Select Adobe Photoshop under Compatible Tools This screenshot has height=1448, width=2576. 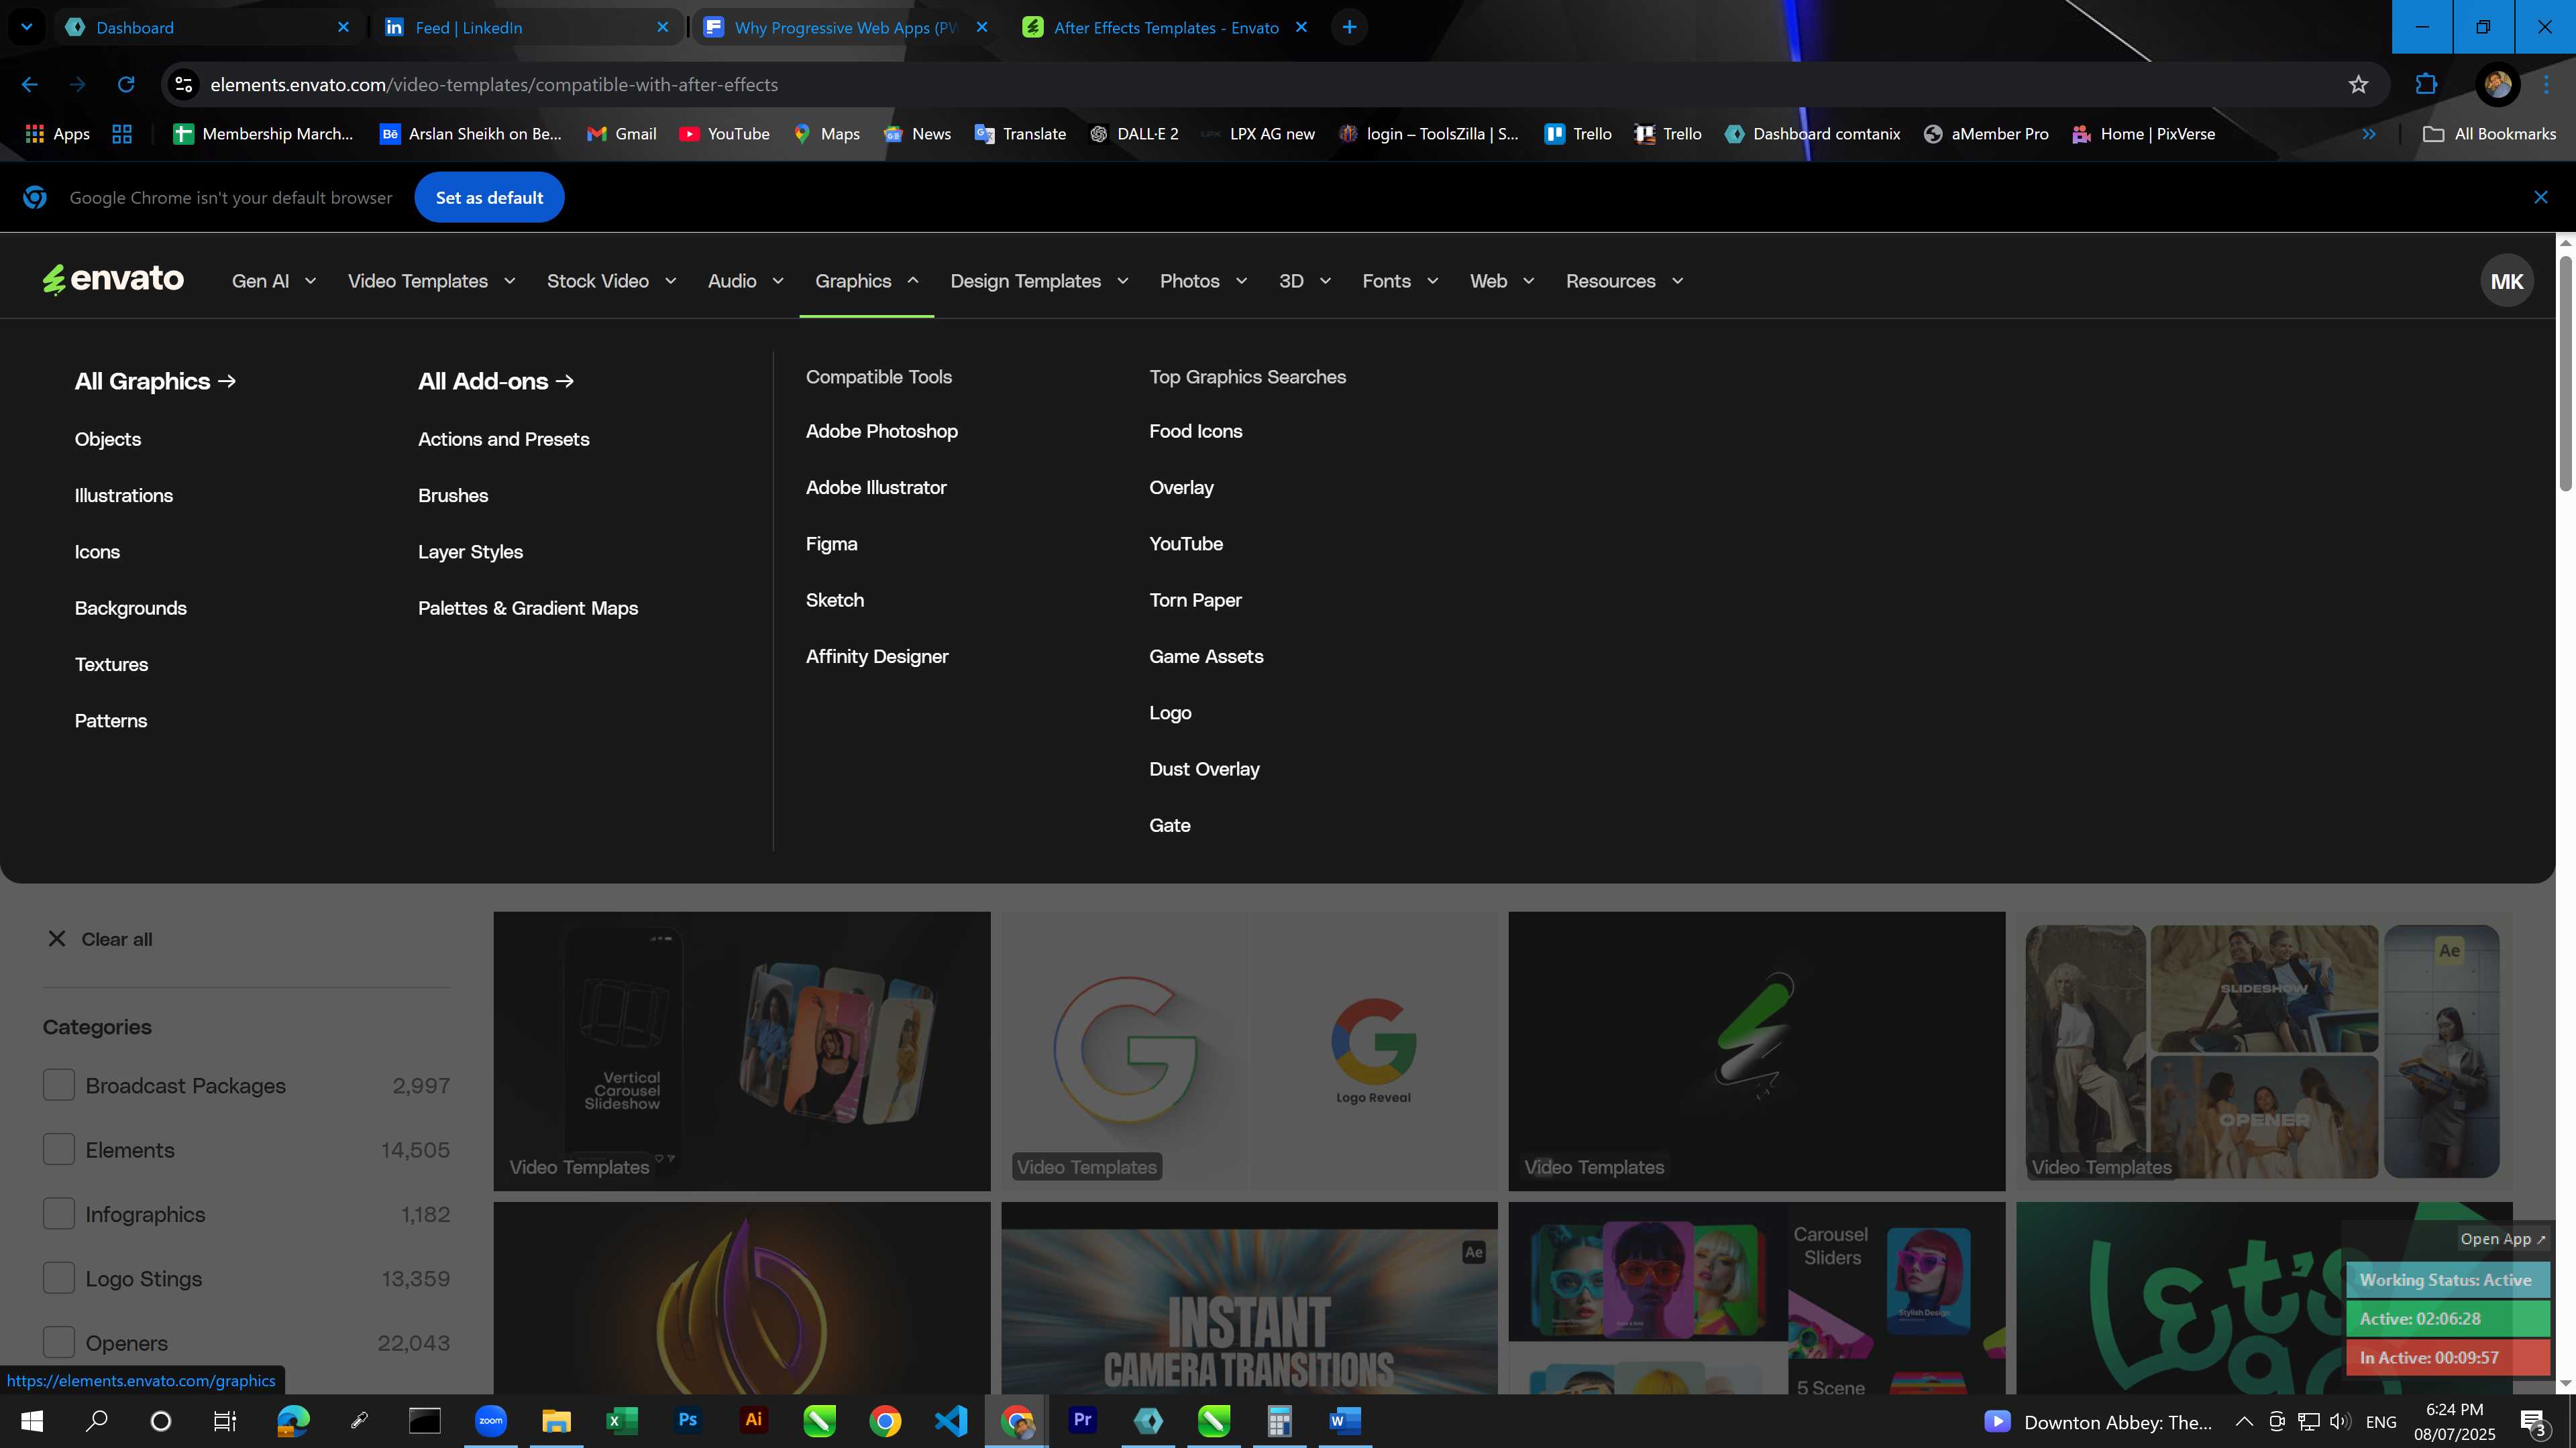(x=881, y=430)
